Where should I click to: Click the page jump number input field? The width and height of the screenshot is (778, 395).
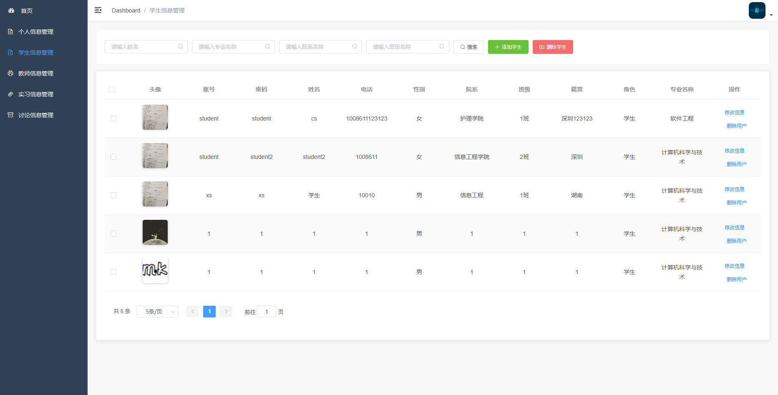(x=267, y=312)
